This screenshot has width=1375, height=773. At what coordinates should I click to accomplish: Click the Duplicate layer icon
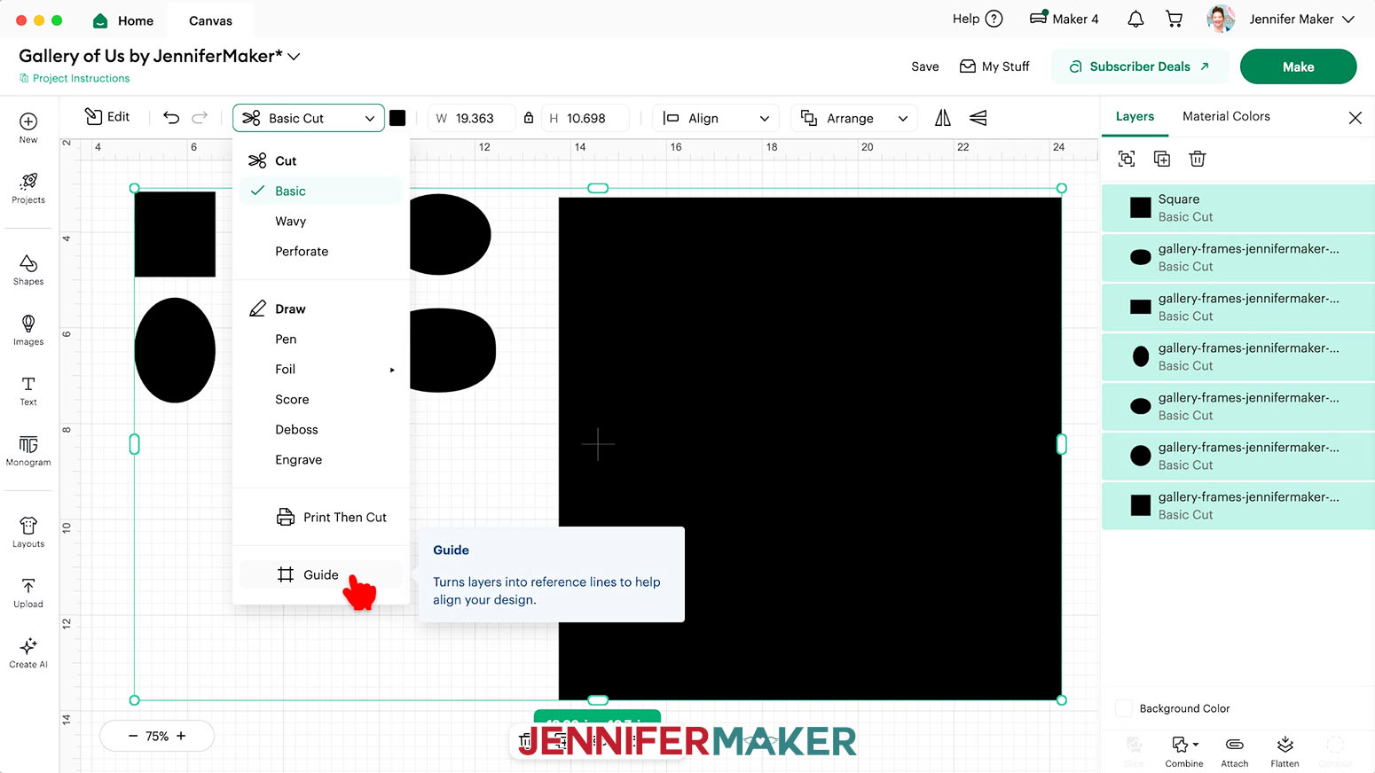[x=1162, y=159]
